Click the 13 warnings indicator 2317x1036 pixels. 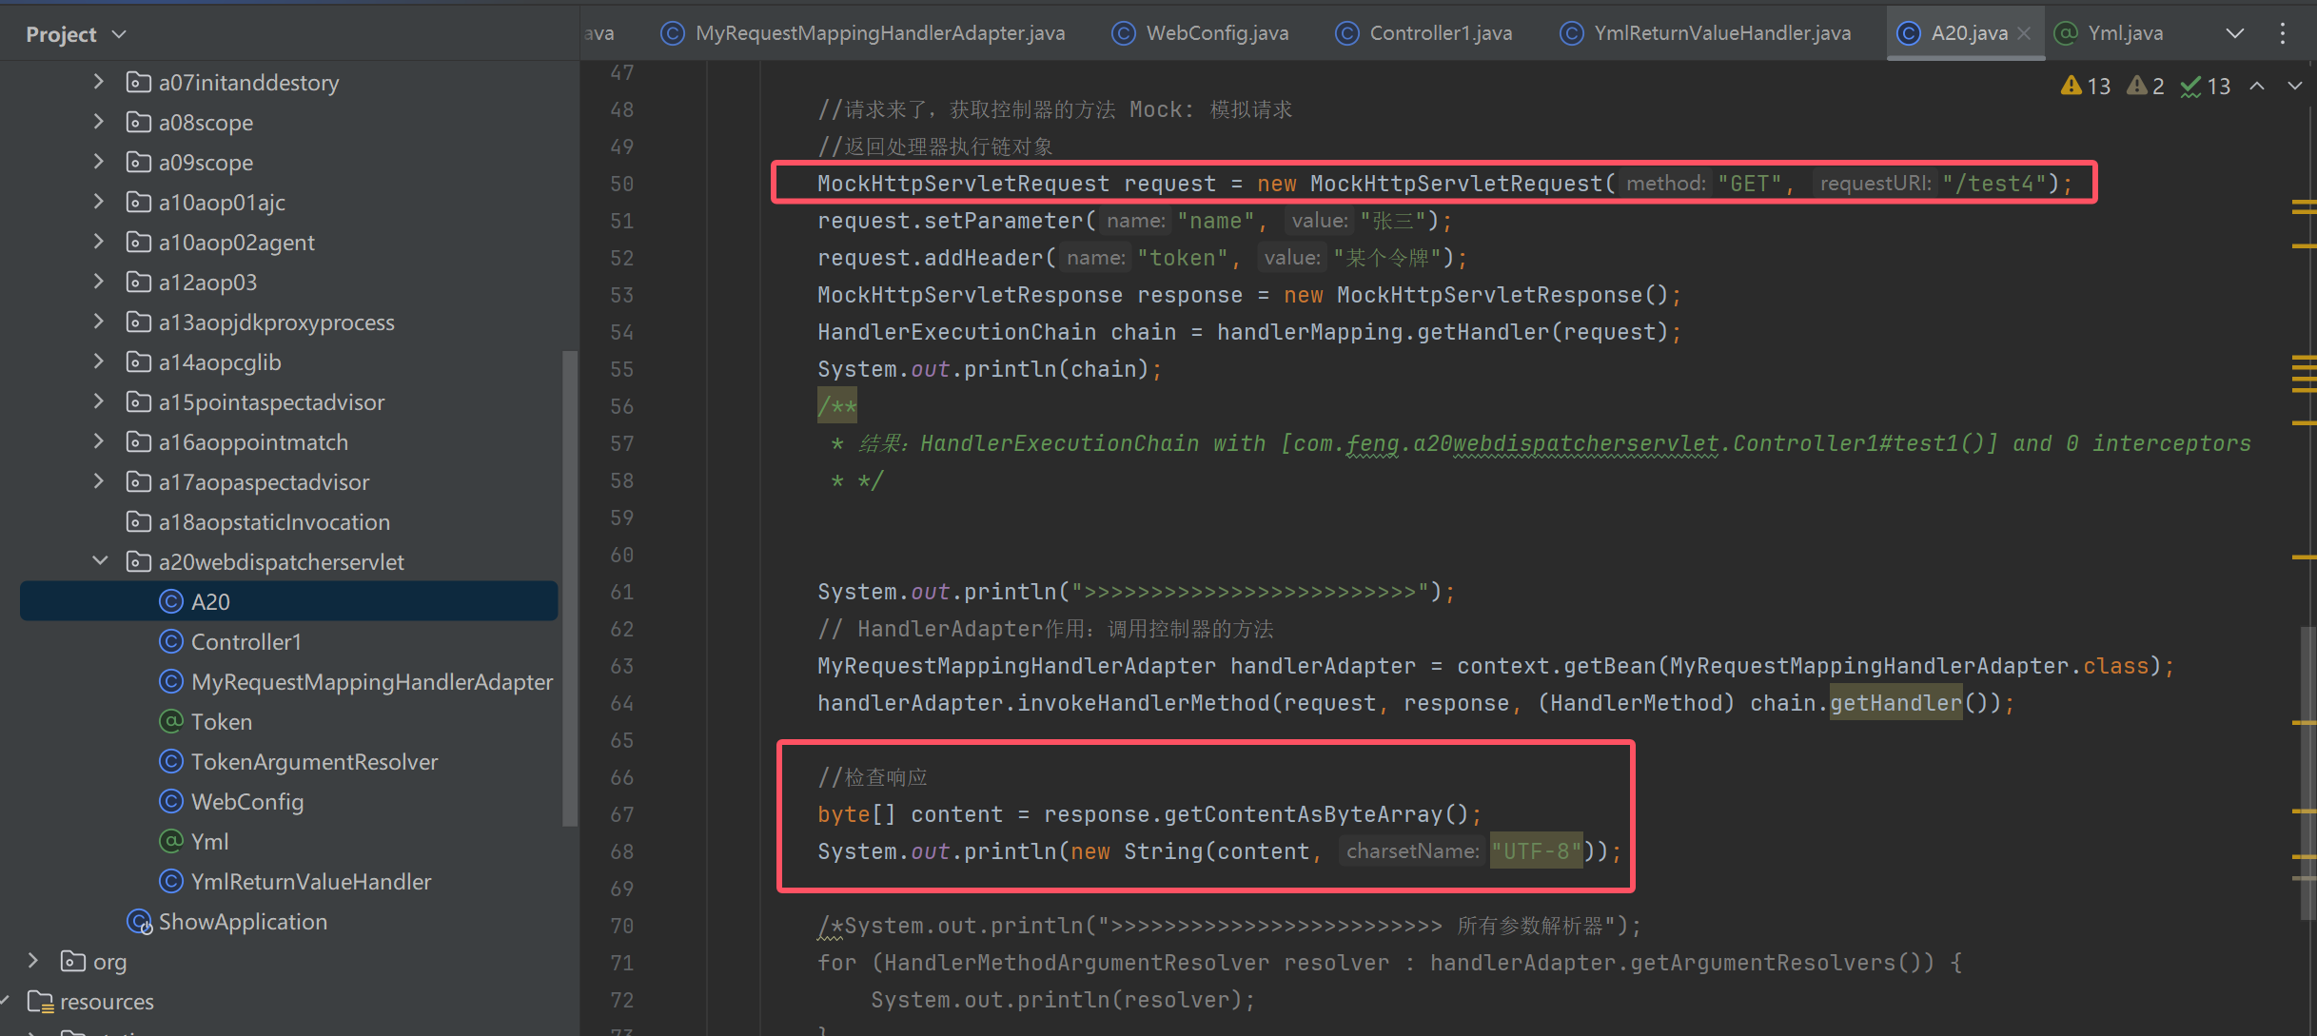pyautogui.click(x=2086, y=87)
